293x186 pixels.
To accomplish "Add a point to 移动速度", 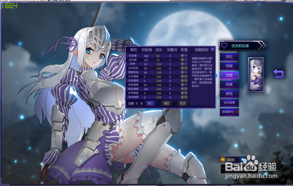I will 182,89.
